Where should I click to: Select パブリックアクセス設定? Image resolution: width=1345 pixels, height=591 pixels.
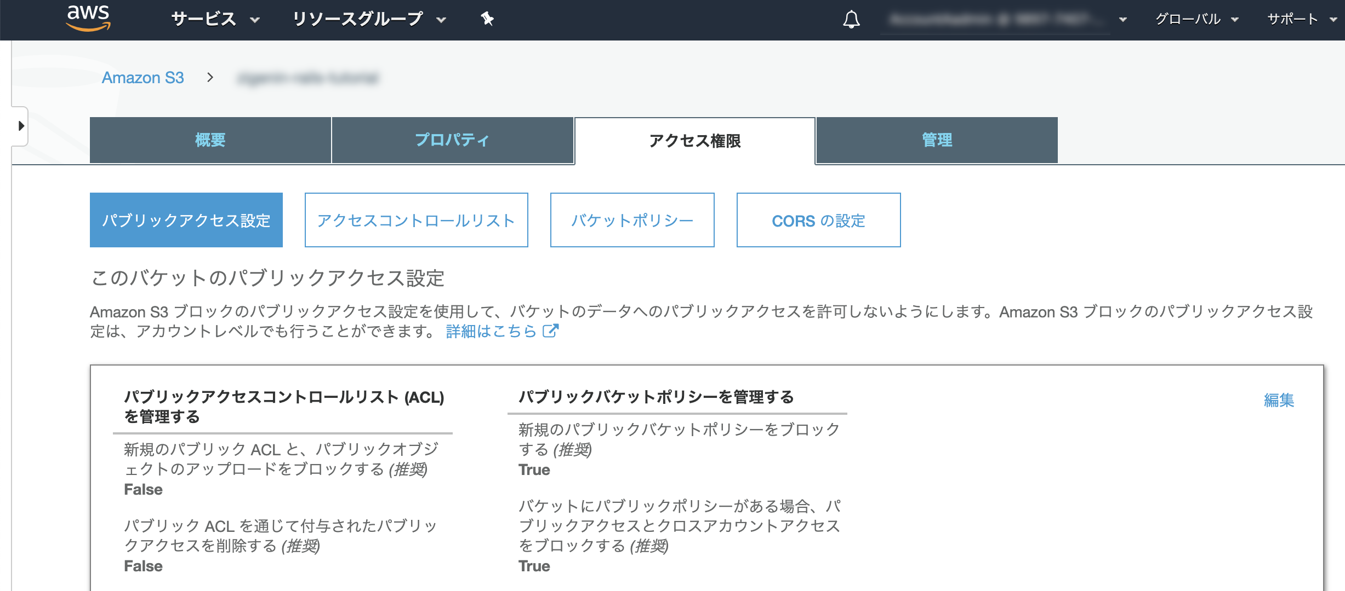[x=186, y=220]
